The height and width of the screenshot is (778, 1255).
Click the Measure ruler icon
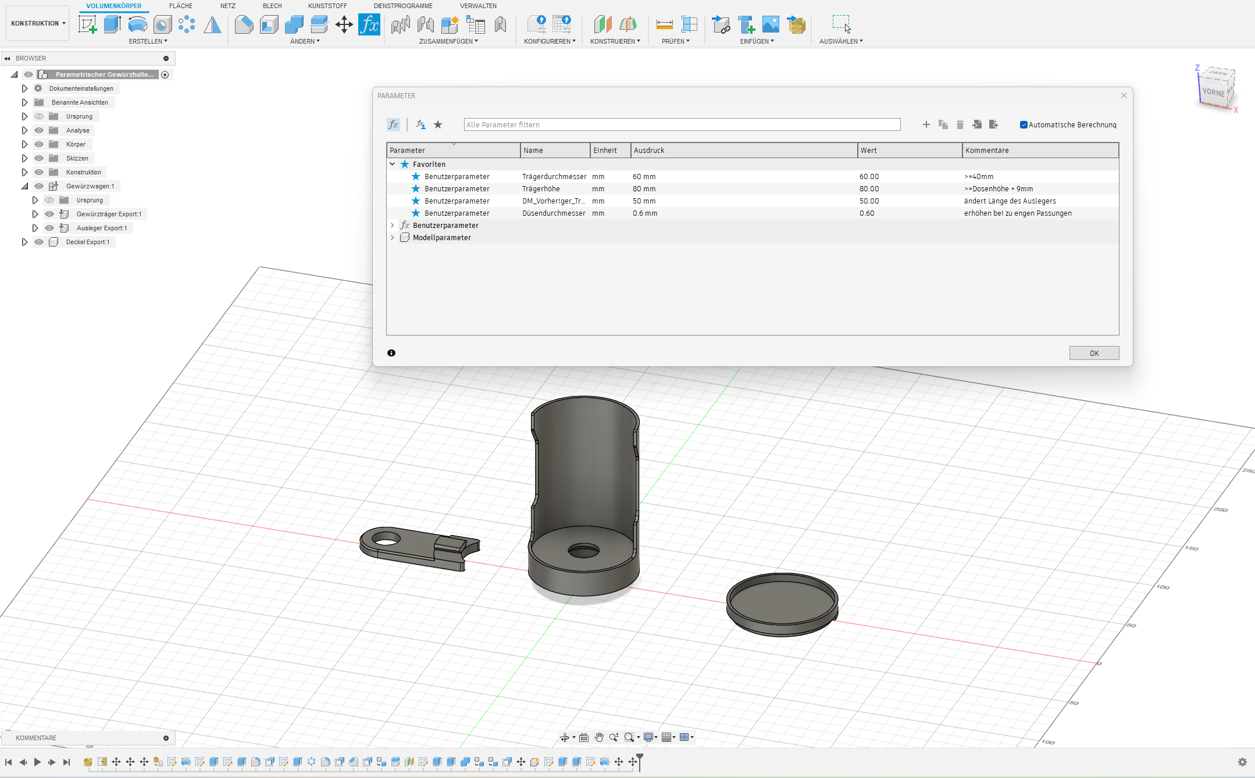tap(664, 24)
